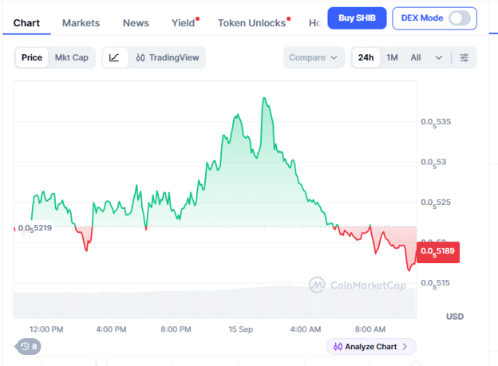This screenshot has width=498, height=366.
Task: Toggle the DEX Mode switch
Action: click(x=460, y=18)
